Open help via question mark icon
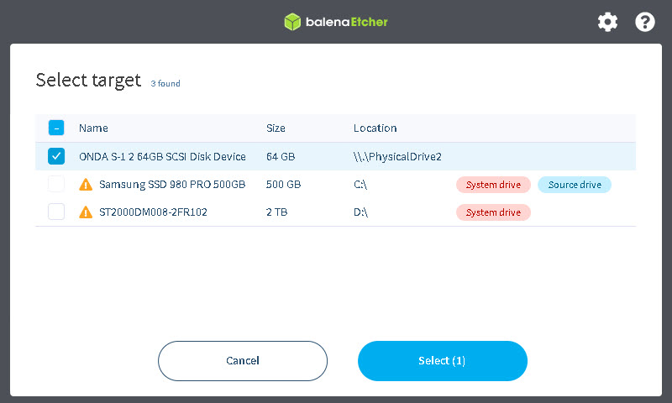Viewport: 672px width, 403px height. [x=644, y=22]
